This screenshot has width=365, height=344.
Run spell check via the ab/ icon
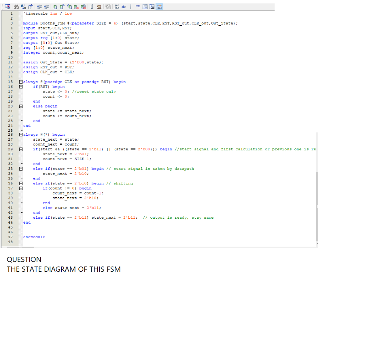pos(124,6)
